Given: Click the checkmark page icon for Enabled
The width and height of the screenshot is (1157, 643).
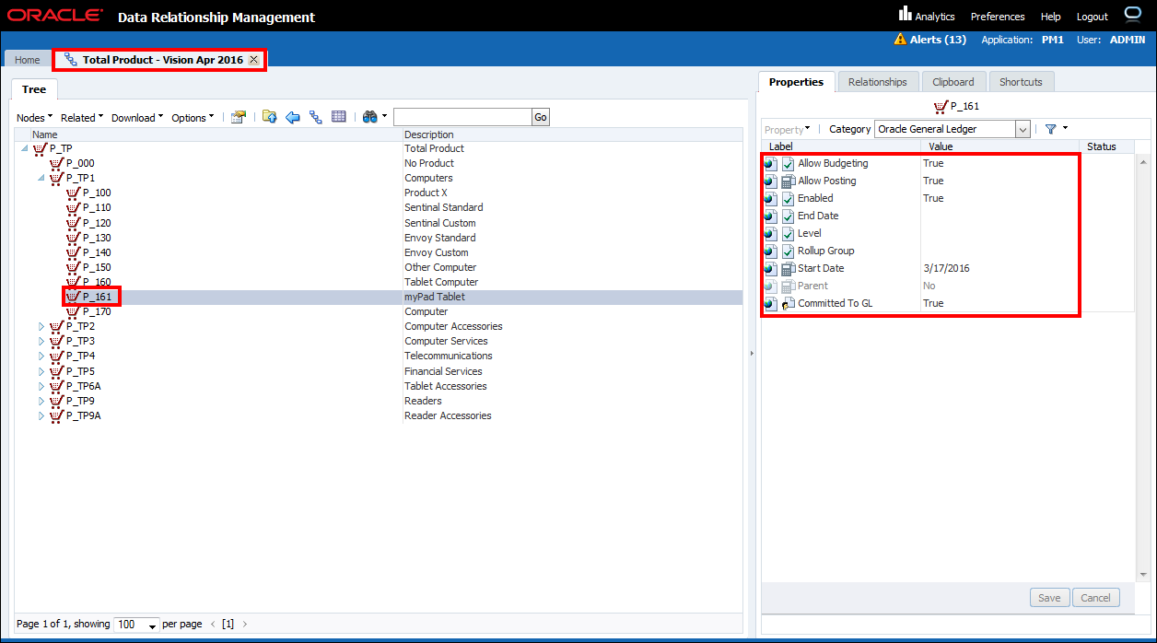Looking at the screenshot, I should (788, 199).
